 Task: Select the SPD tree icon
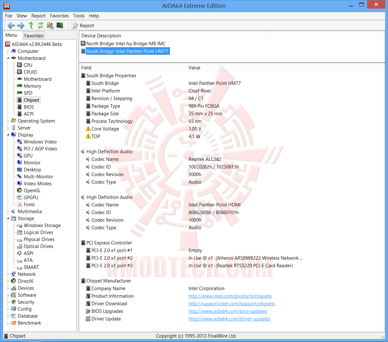pos(20,93)
